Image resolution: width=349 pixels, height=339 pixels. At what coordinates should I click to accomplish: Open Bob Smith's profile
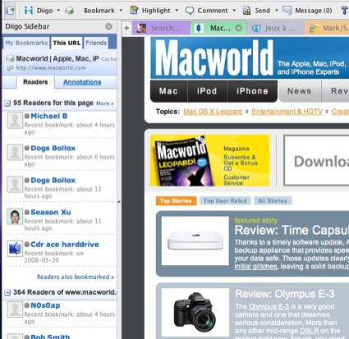pyautogui.click(x=50, y=337)
